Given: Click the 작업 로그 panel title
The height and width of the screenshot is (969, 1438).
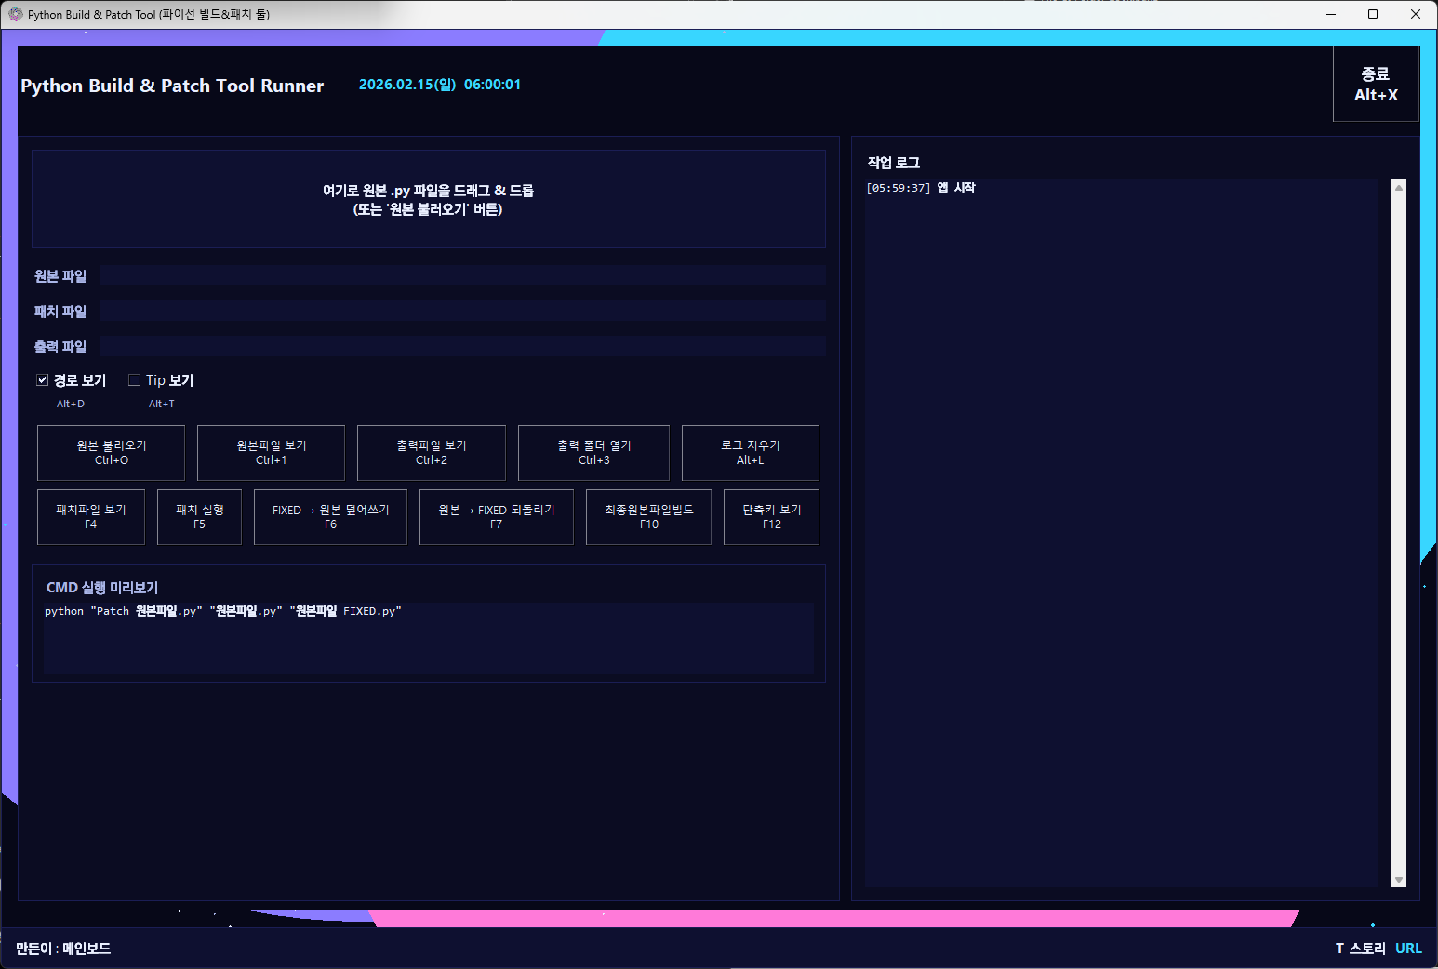Looking at the screenshot, I should pyautogui.click(x=894, y=163).
